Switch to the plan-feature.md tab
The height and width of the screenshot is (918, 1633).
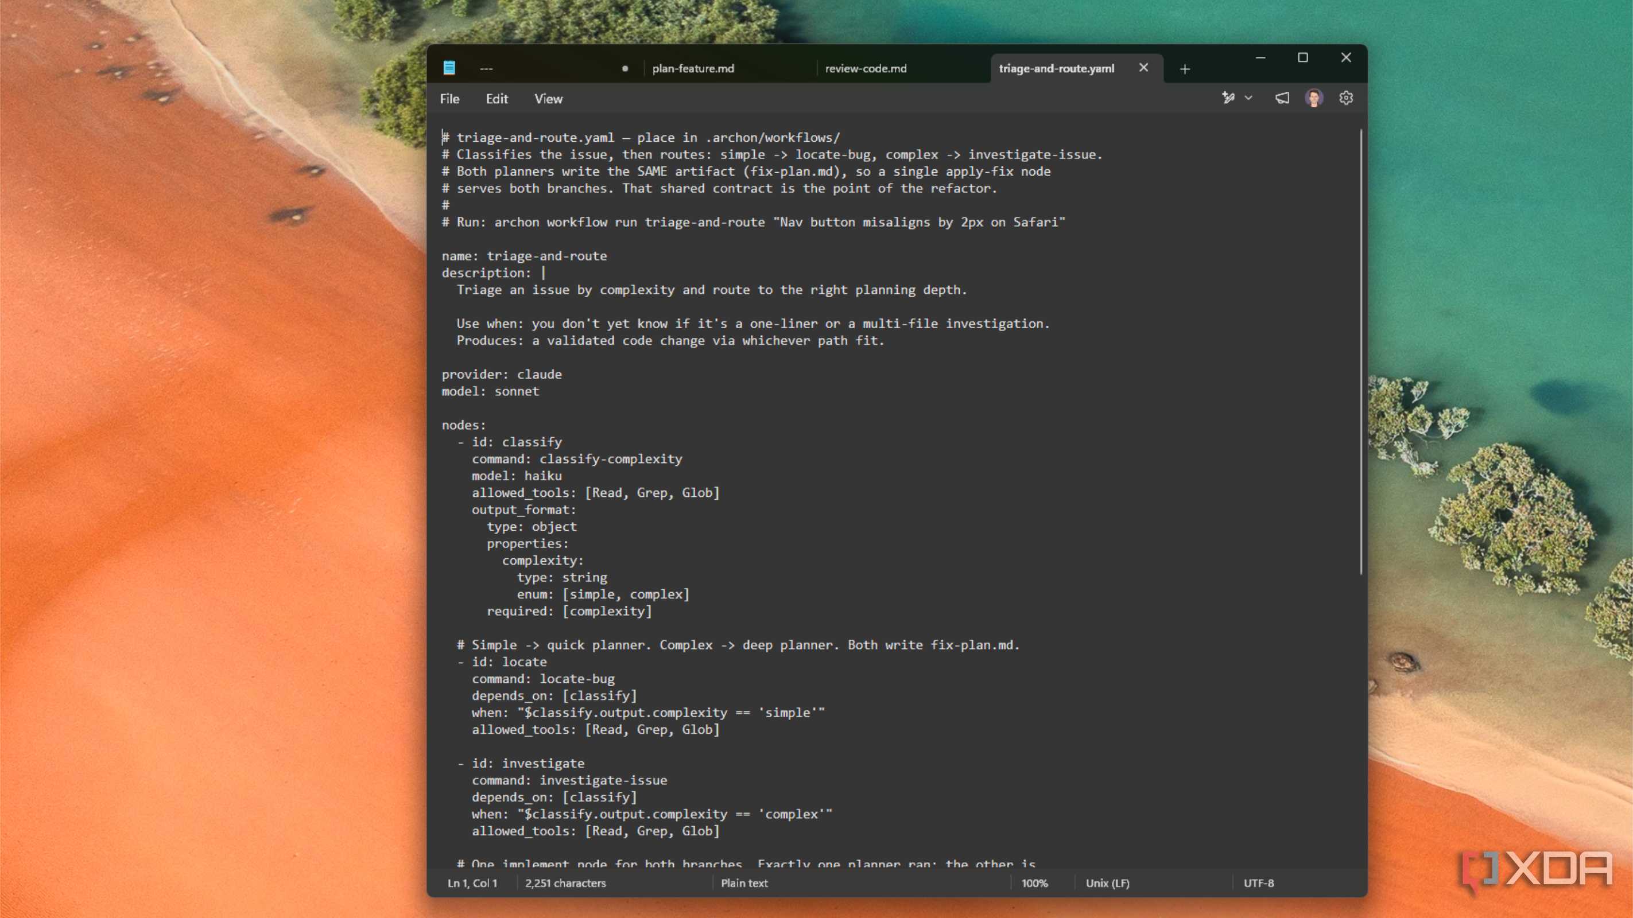pos(693,68)
